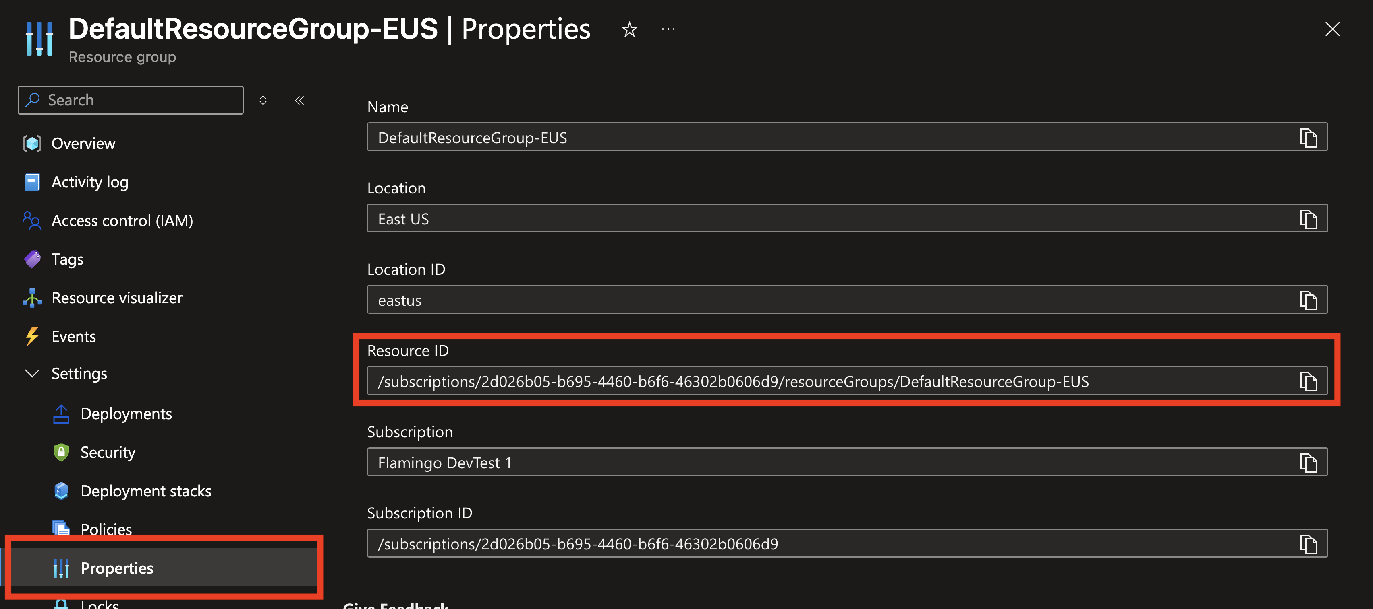Open the Tags menu item

click(x=67, y=259)
